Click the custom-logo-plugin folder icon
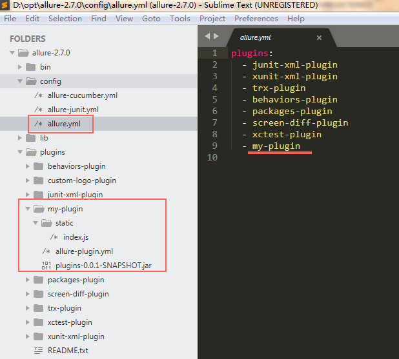The image size is (399, 359). coord(39,180)
